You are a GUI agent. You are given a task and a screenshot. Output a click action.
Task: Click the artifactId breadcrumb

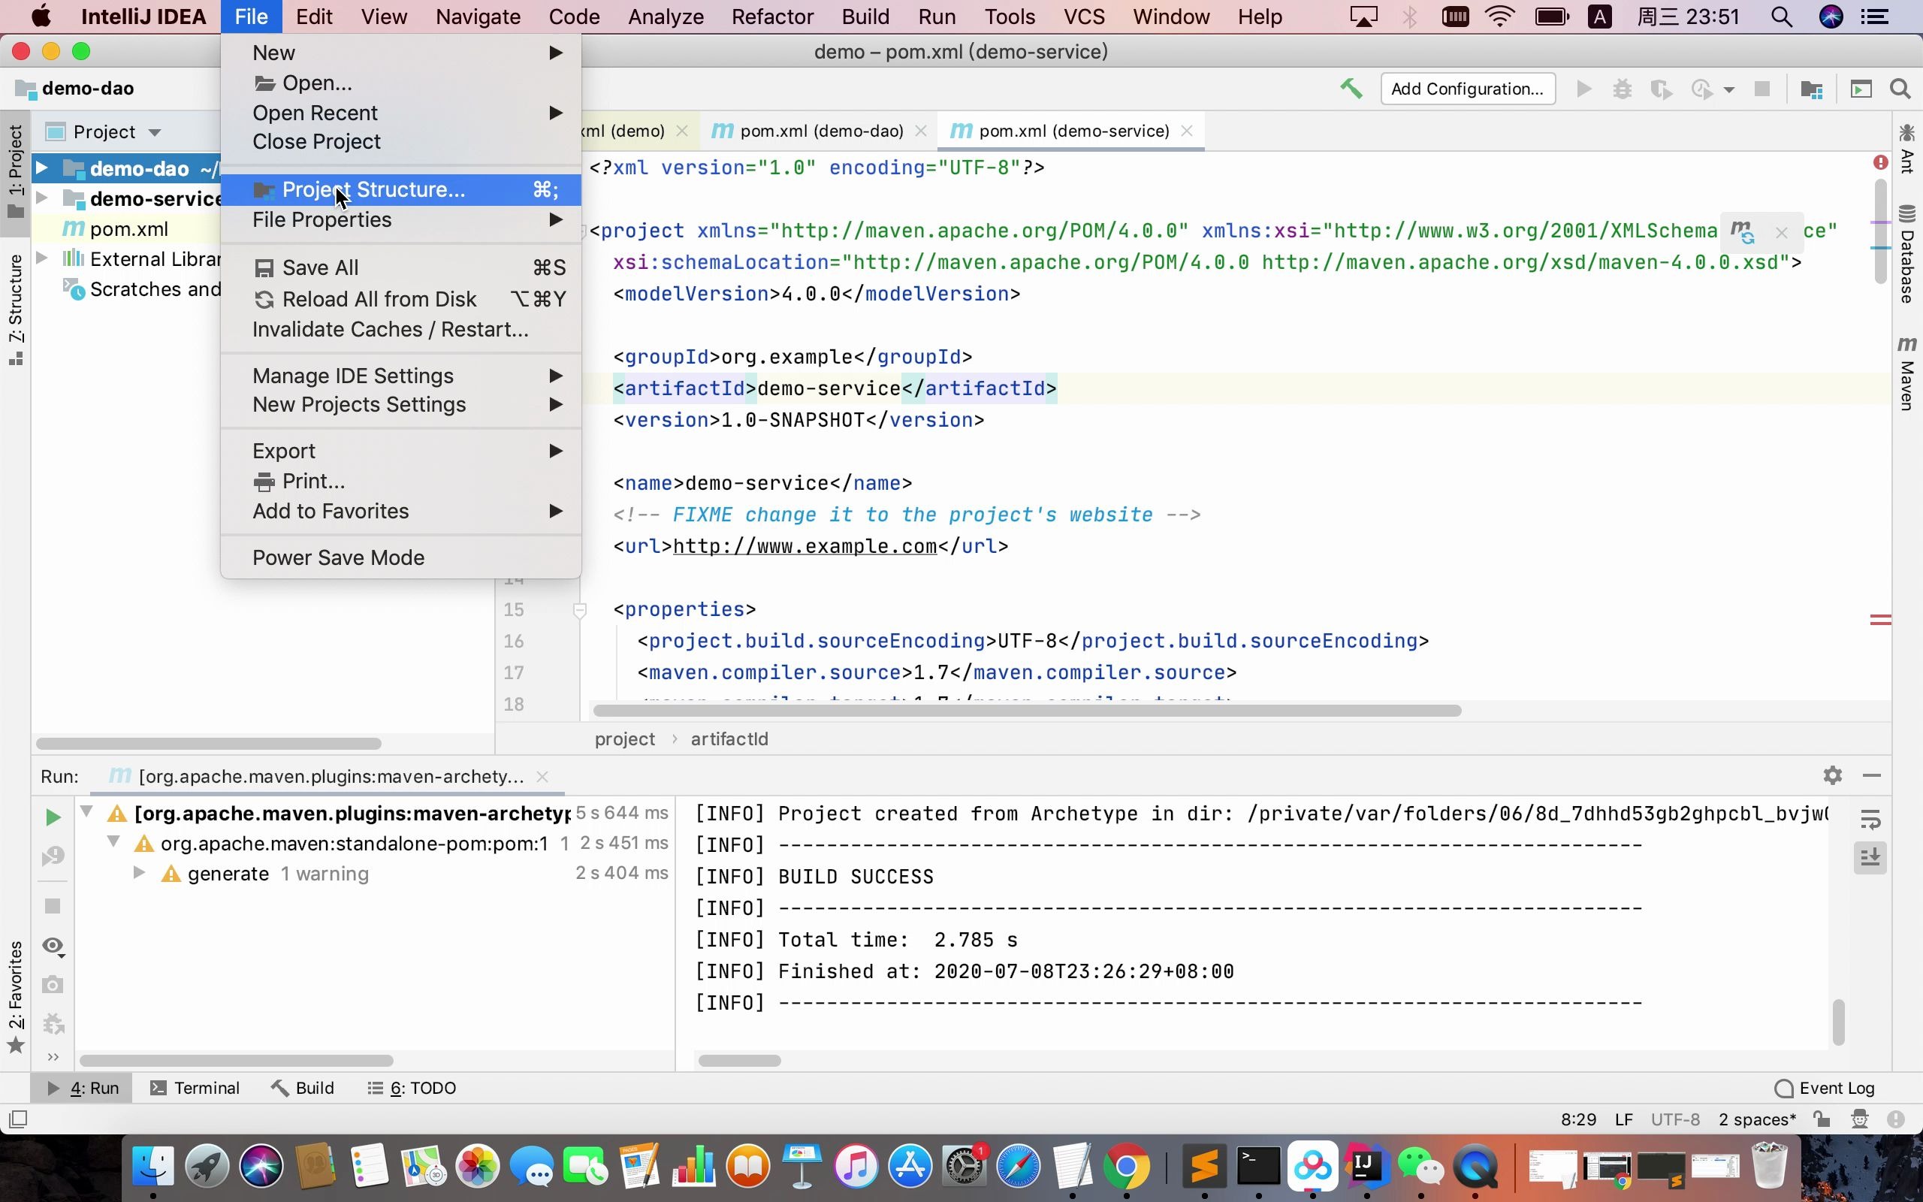pyautogui.click(x=729, y=738)
